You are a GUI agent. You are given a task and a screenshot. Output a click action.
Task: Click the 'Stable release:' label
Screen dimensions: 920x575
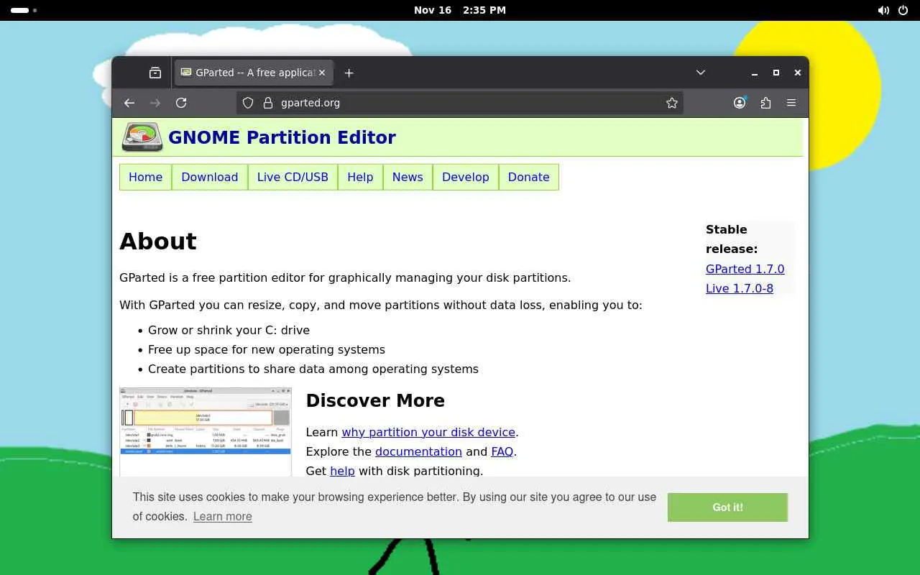[x=732, y=239]
